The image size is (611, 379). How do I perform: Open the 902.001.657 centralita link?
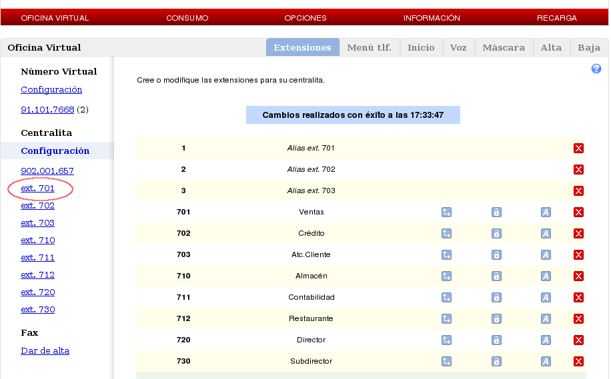coord(47,171)
